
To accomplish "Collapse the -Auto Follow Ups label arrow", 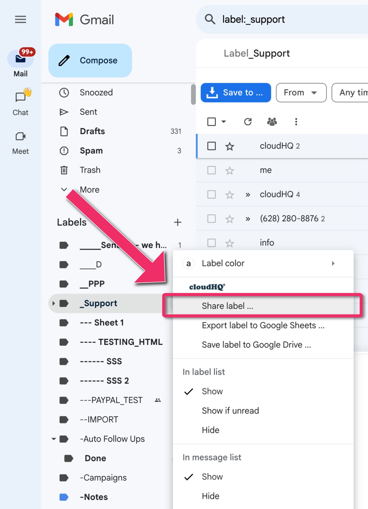I will [x=54, y=439].
